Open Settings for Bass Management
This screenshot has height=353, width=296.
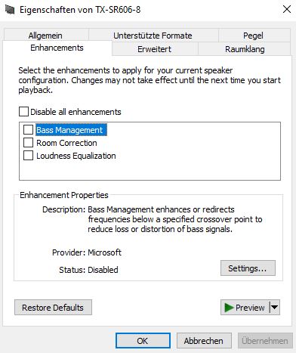248,268
